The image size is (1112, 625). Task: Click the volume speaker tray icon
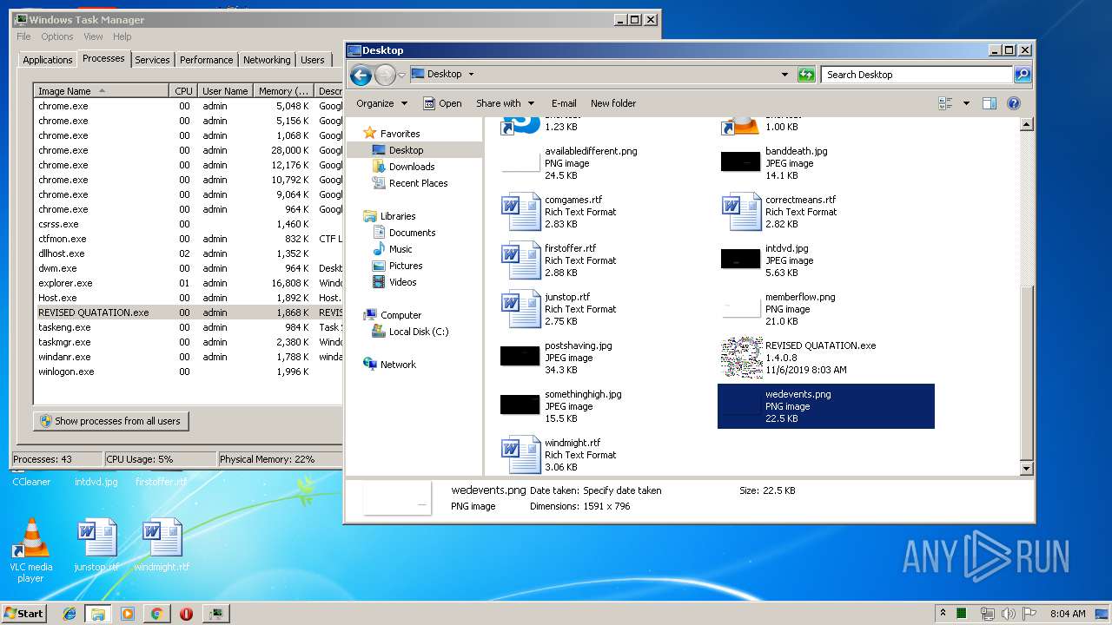click(x=1009, y=614)
